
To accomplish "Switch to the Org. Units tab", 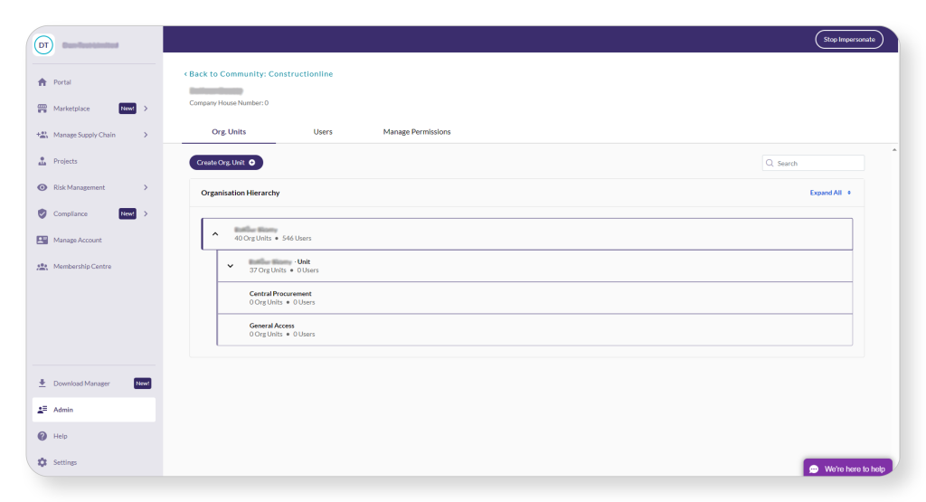I will 229,132.
